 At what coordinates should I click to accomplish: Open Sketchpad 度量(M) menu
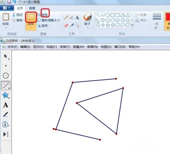[x=79, y=47]
